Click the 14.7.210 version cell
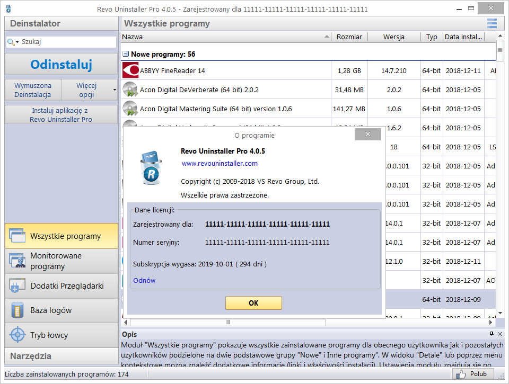 [x=394, y=70]
